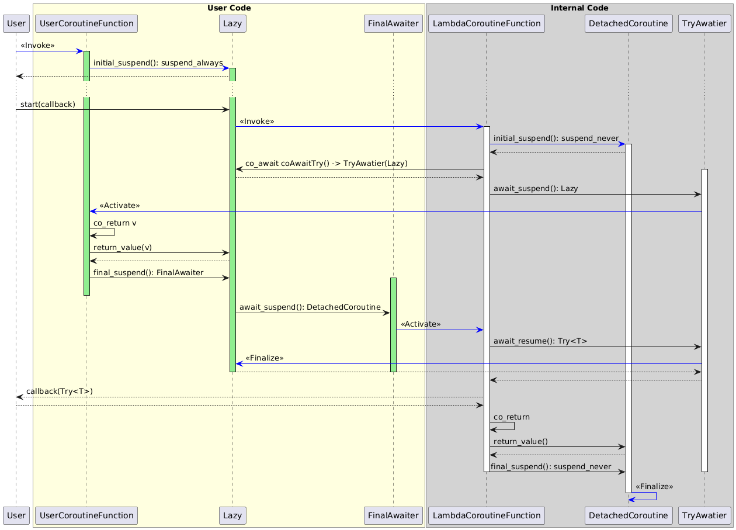736x530 pixels.
Task: Click the 'callback(Try<T>)' message label
Action: click(x=60, y=391)
